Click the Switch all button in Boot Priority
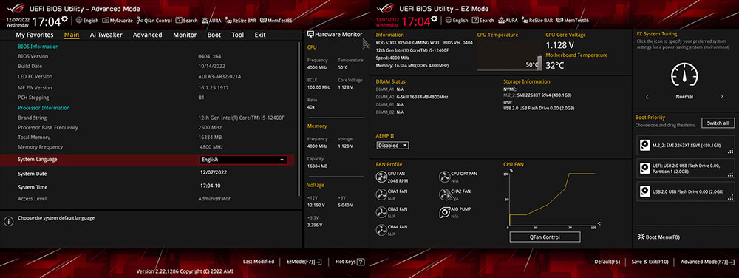Viewport: 739px width, 278px height. tap(718, 123)
